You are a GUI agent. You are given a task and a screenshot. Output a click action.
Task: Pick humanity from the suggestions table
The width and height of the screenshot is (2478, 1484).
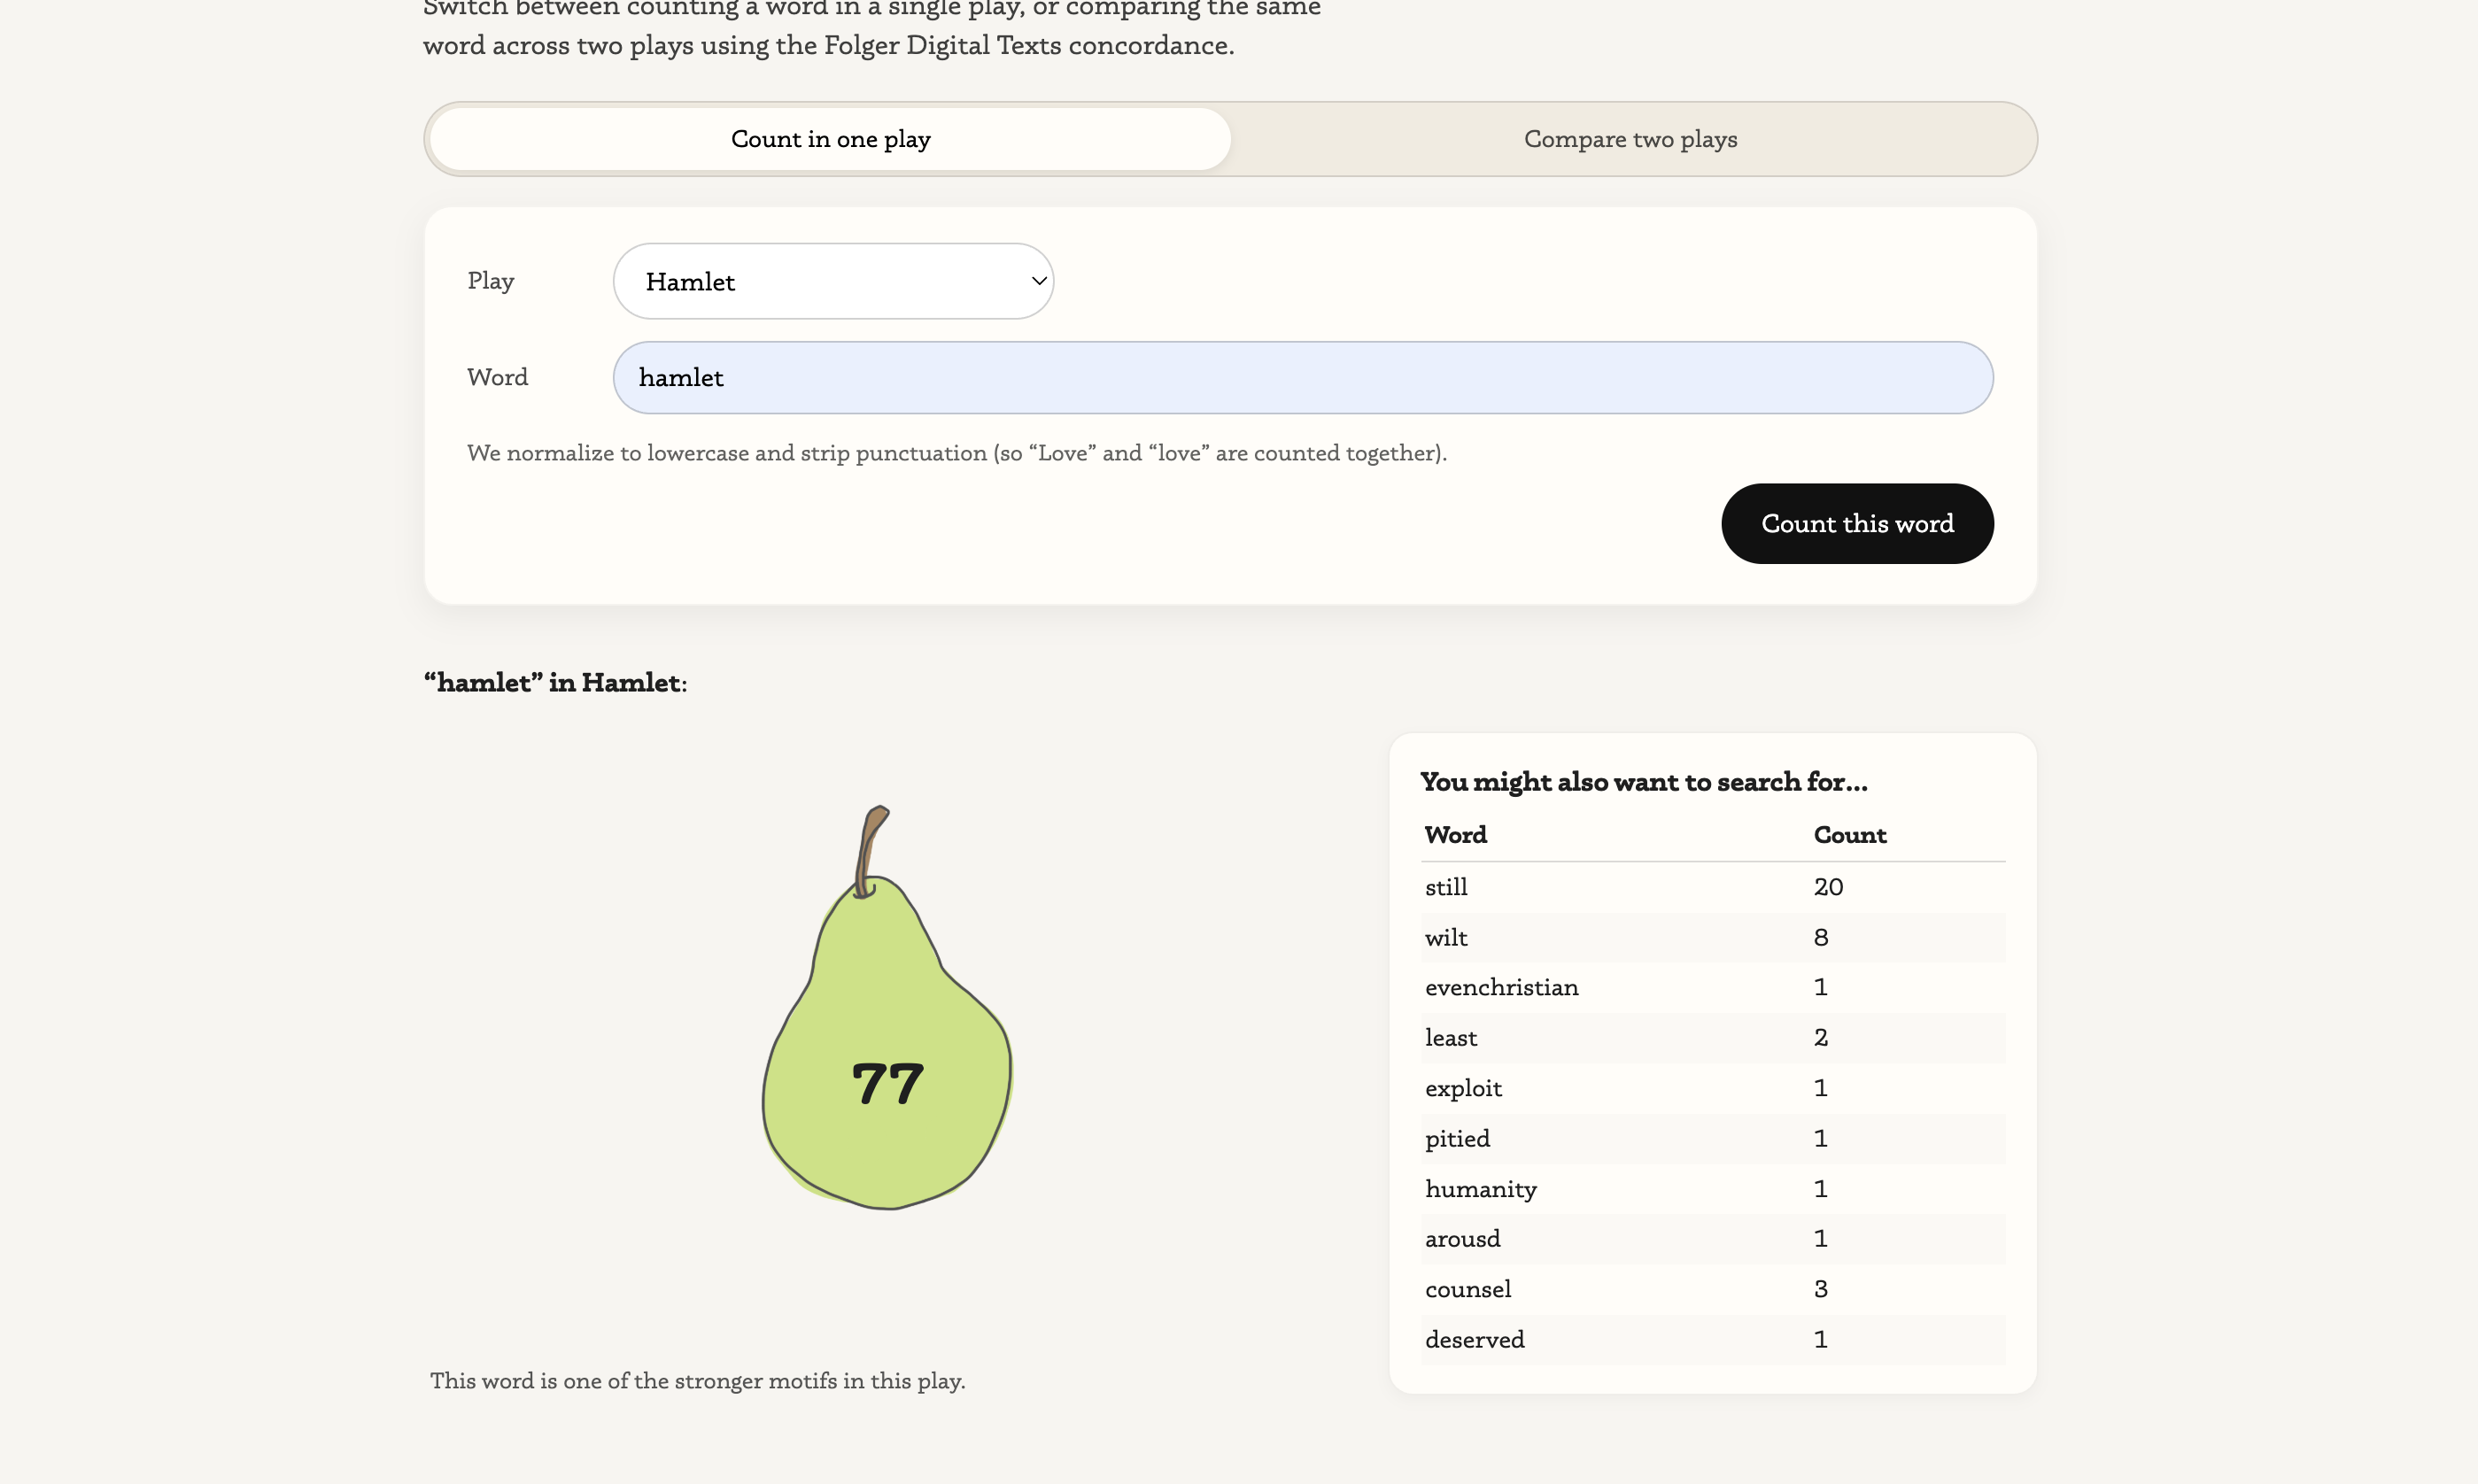[x=1480, y=1189]
